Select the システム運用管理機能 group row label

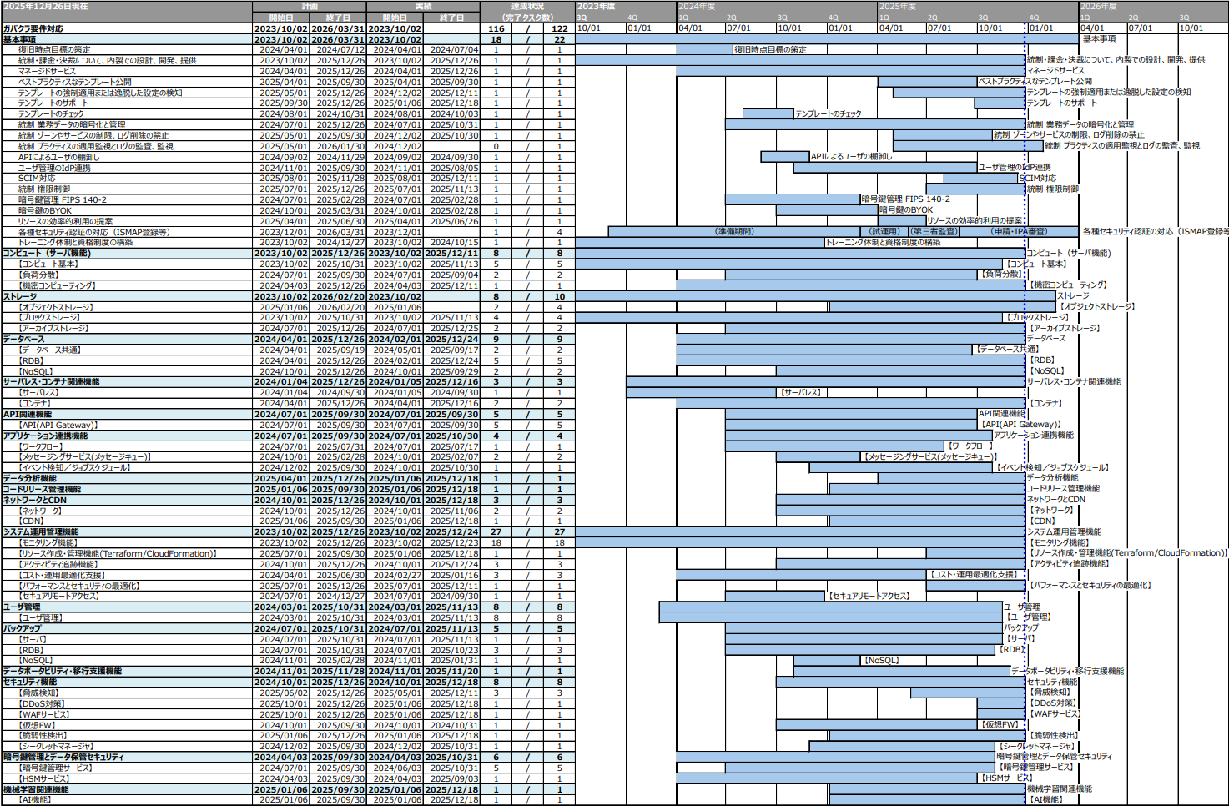41,531
